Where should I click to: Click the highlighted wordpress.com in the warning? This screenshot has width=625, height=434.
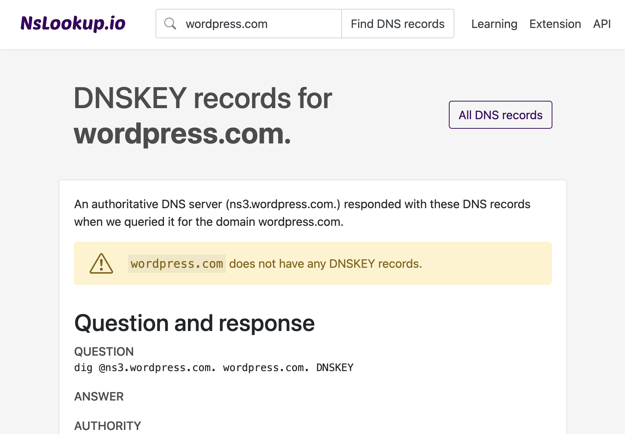coord(177,263)
